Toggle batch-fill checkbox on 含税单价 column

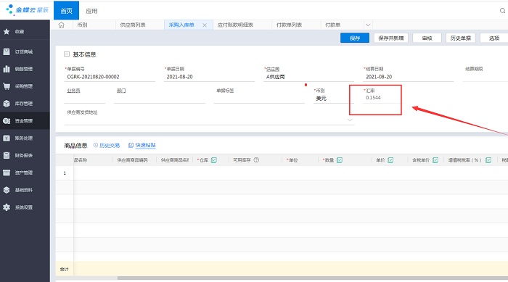(x=435, y=160)
